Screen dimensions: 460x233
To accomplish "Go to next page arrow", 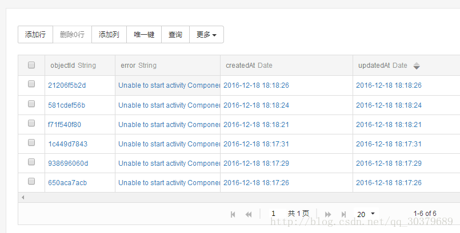I will [328, 214].
